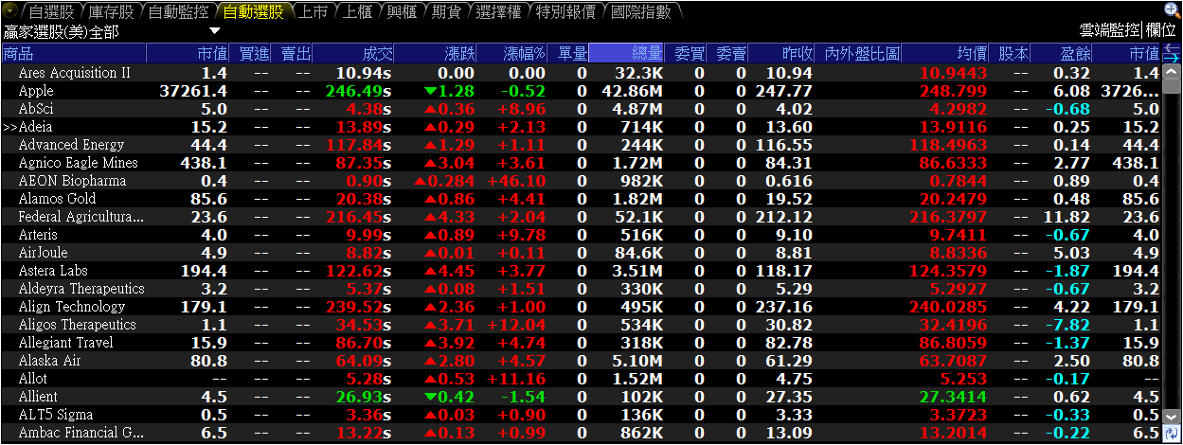
Task: Switch to the 自選股 tab
Action: pyautogui.click(x=51, y=12)
